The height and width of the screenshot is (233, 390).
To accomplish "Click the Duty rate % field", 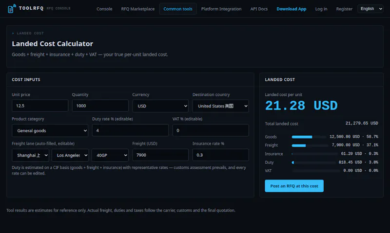I will tap(130, 130).
